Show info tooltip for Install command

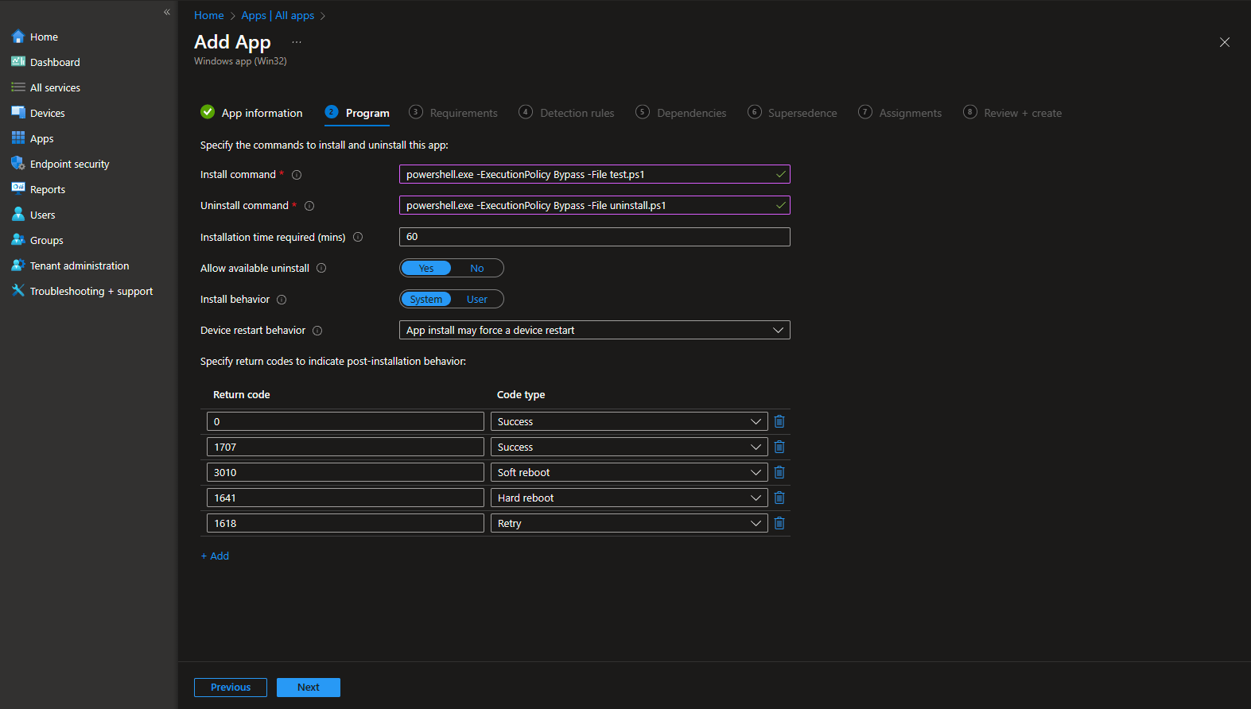pyautogui.click(x=297, y=175)
